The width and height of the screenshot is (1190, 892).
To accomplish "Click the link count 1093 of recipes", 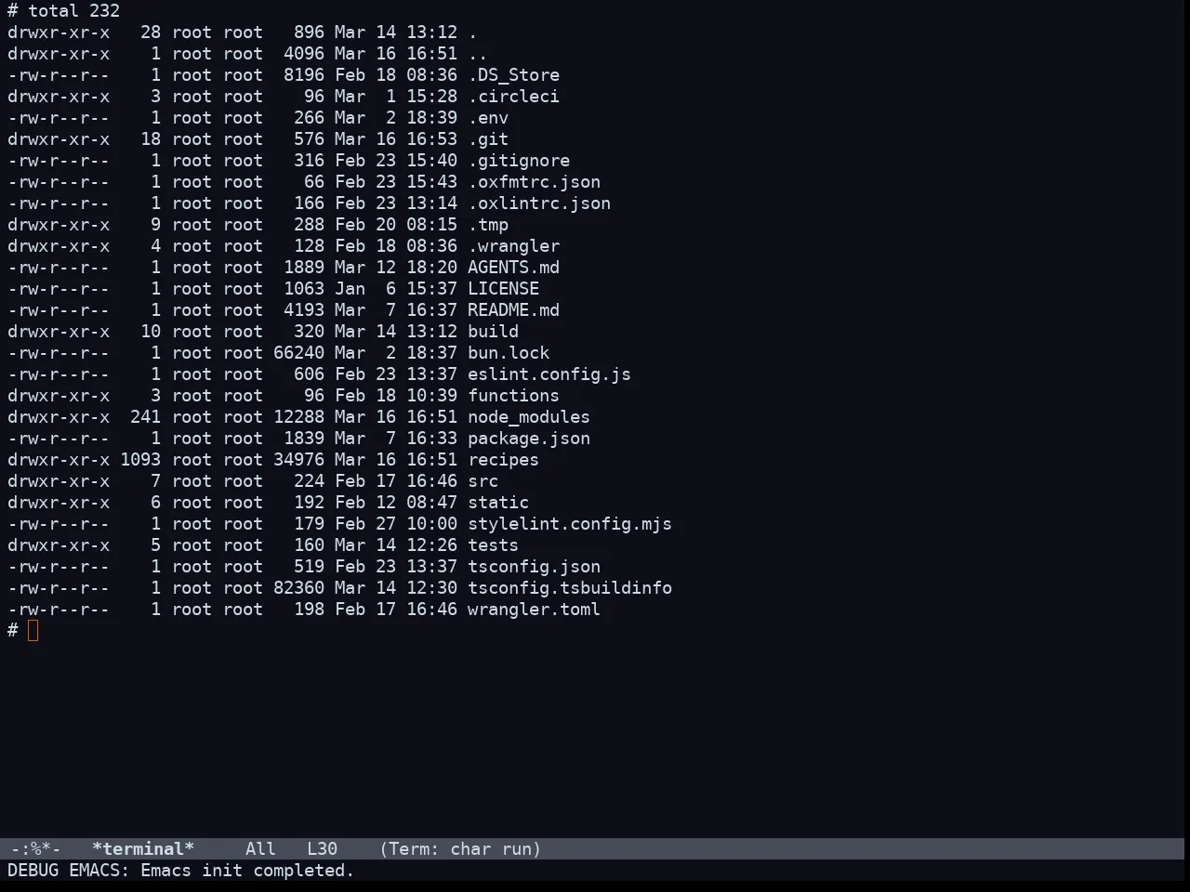I will coord(140,460).
